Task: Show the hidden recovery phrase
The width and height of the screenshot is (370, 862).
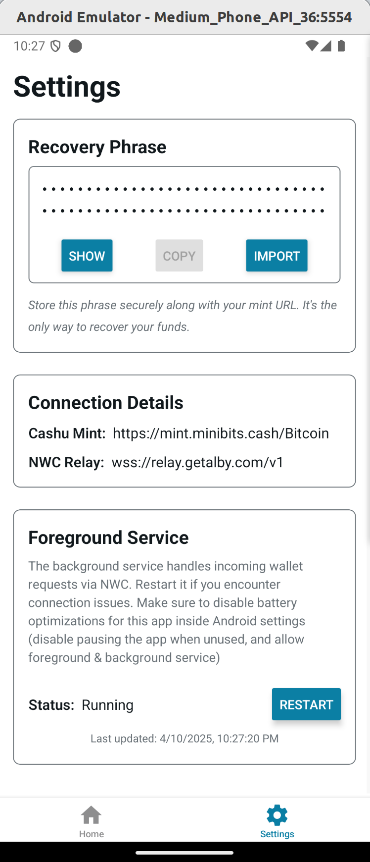Action: (87, 256)
